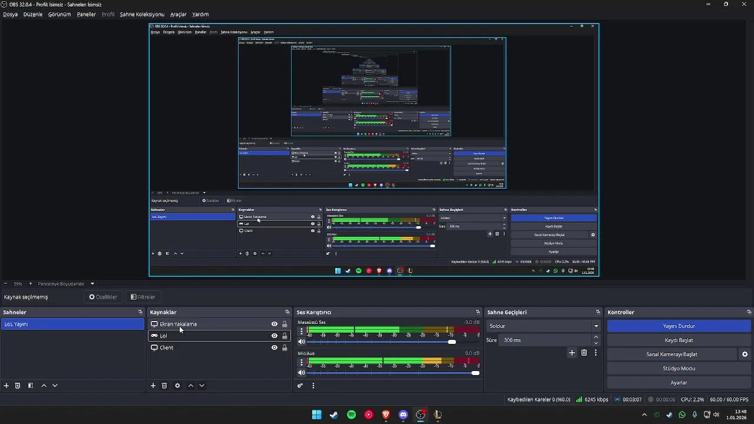Image resolution: width=754 pixels, height=424 pixels.
Task: Open Brave browser from taskbar
Action: pos(386,415)
